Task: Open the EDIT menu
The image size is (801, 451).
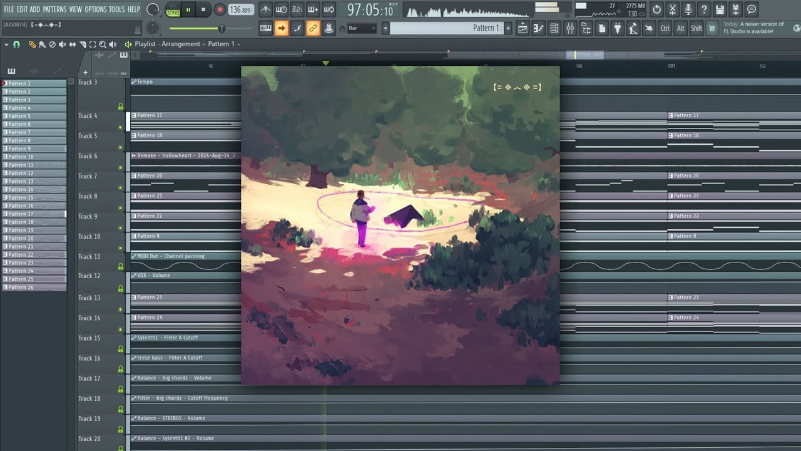Action: [22, 9]
